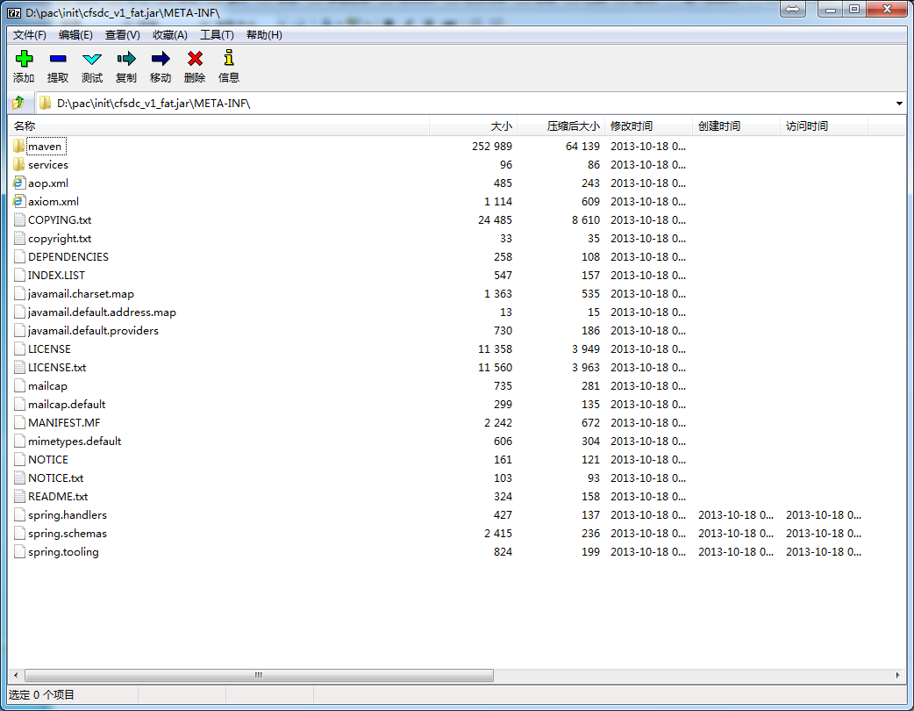Click the spring.handlers file icon
Screen dimensions: 914x711
click(x=19, y=515)
